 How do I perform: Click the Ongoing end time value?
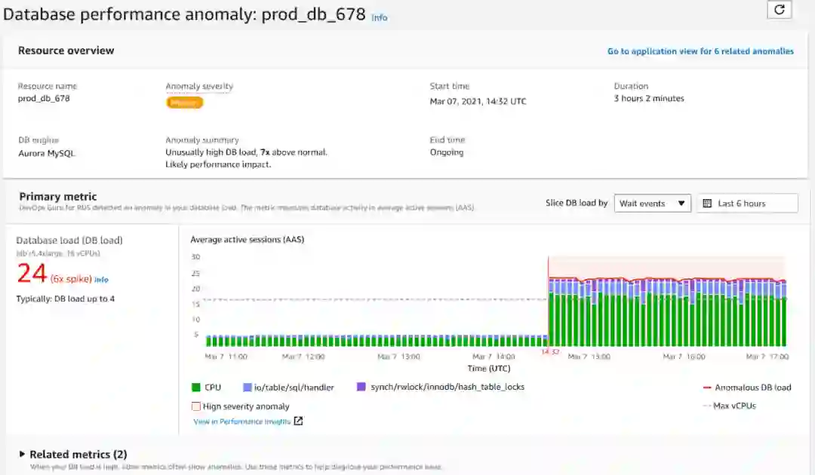[x=447, y=152]
